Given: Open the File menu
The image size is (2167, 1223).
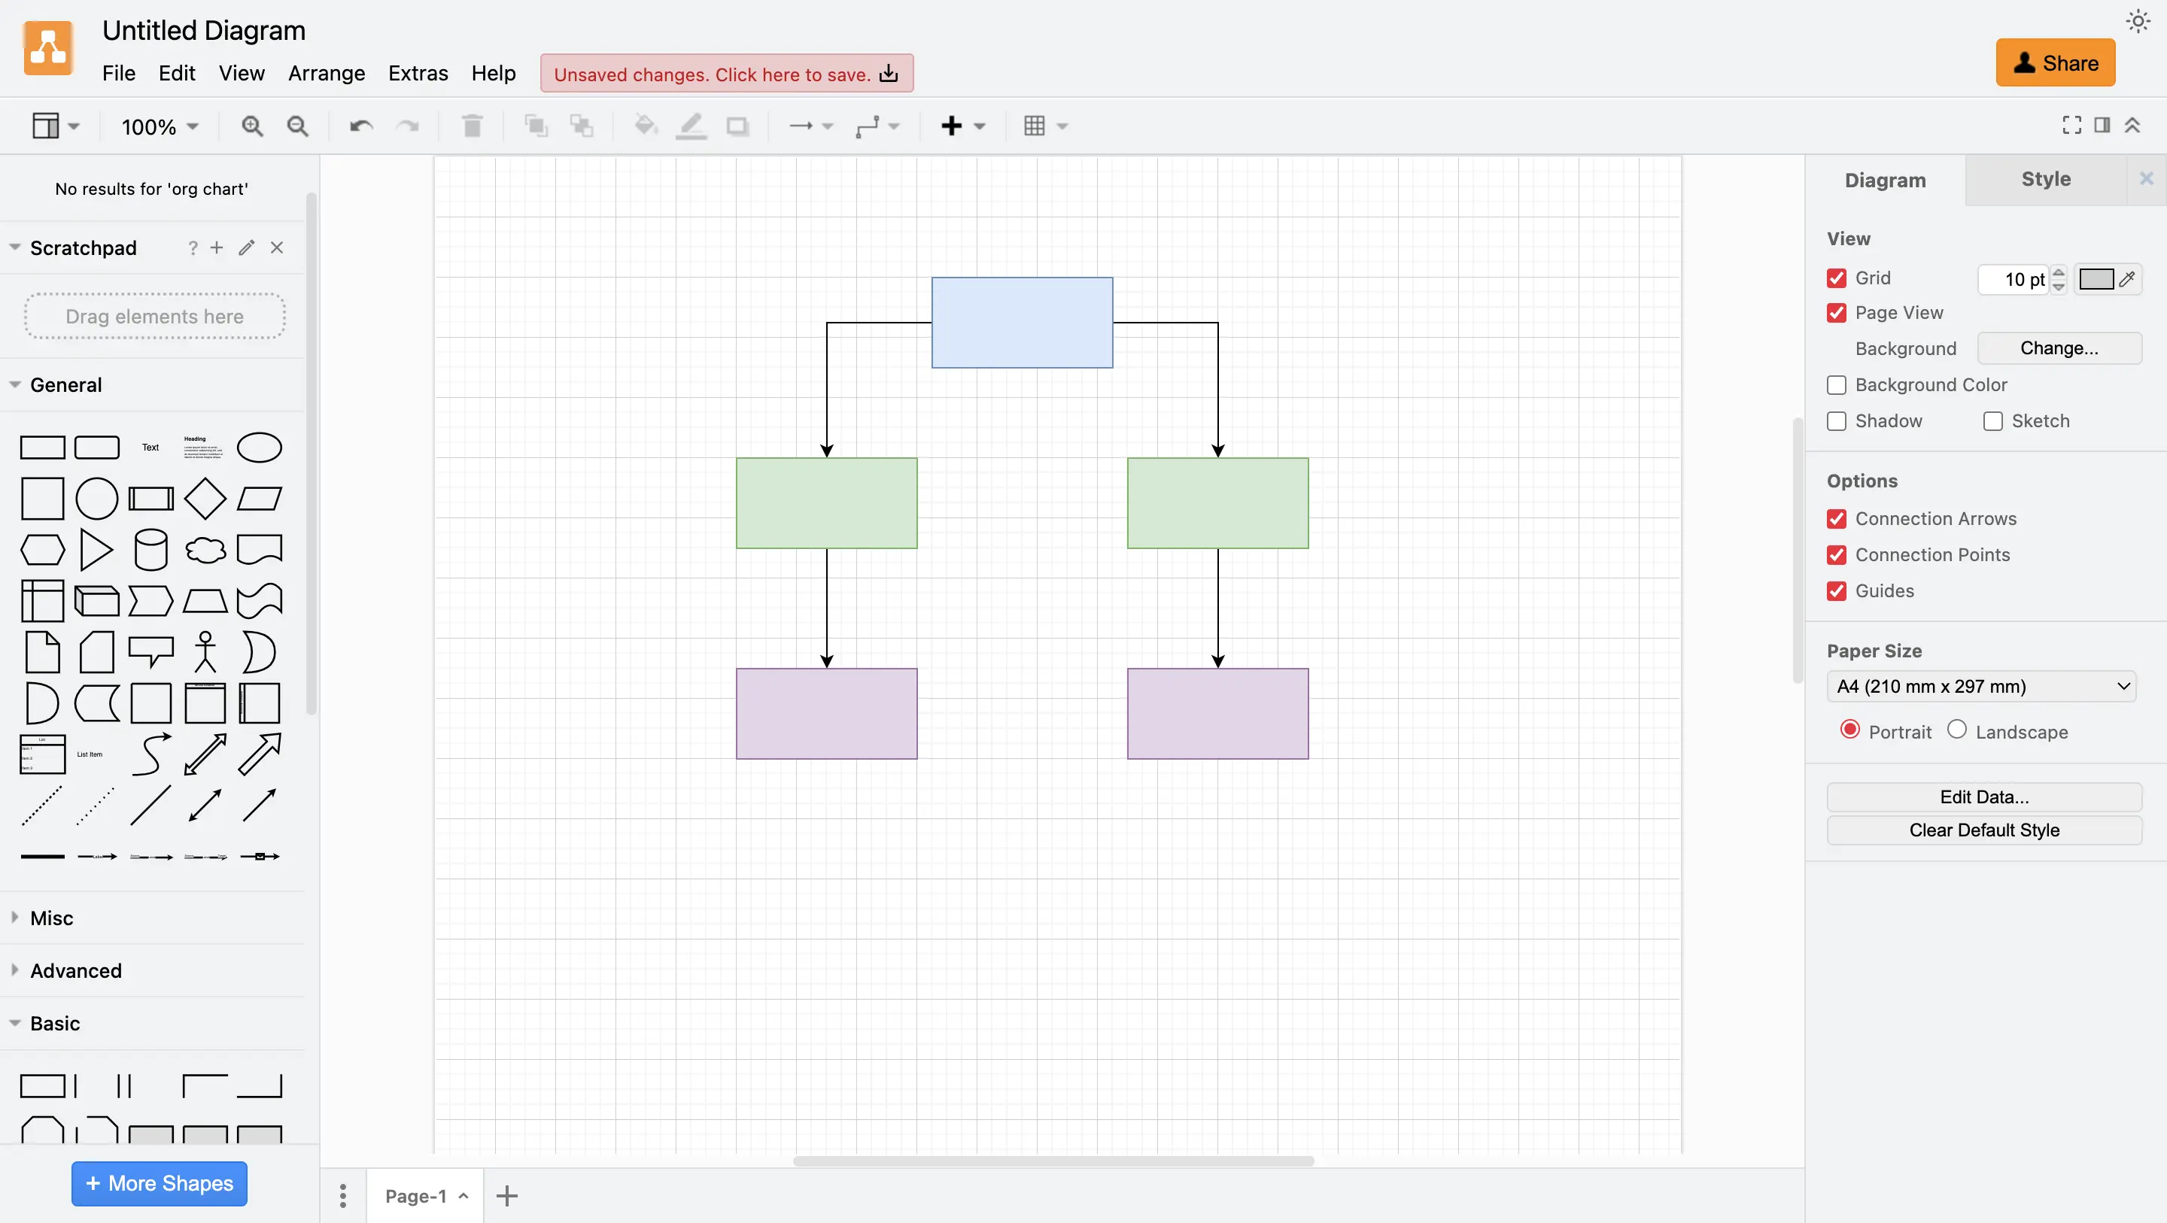Looking at the screenshot, I should 119,73.
